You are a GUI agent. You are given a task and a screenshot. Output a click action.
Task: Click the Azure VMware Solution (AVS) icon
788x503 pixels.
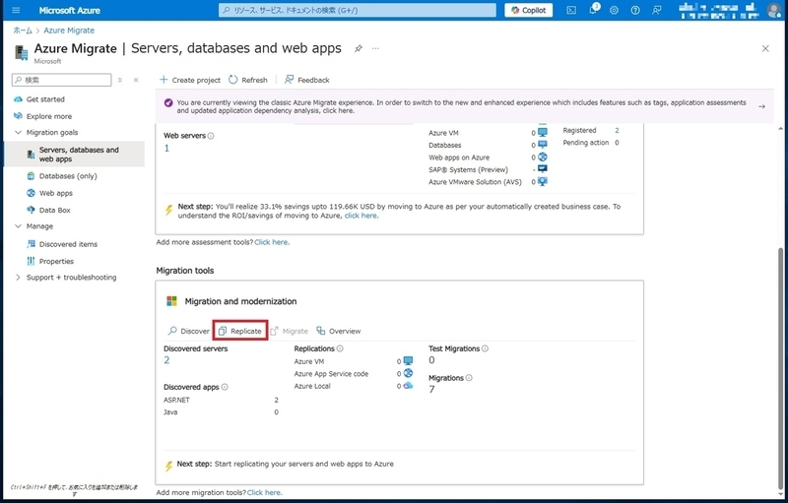click(x=543, y=181)
